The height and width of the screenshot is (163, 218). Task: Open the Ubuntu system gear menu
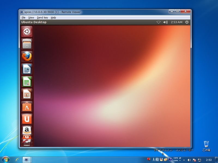[187, 22]
